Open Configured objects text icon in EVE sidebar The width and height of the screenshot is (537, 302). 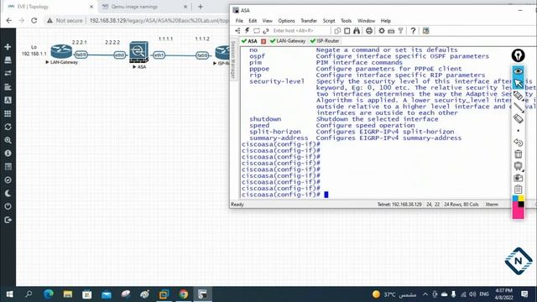point(8,100)
